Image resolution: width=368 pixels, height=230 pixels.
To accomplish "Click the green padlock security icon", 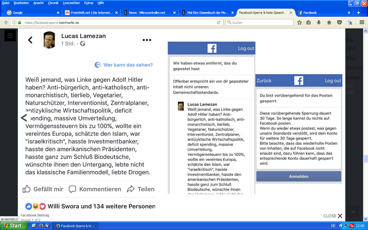I will coord(20,22).
